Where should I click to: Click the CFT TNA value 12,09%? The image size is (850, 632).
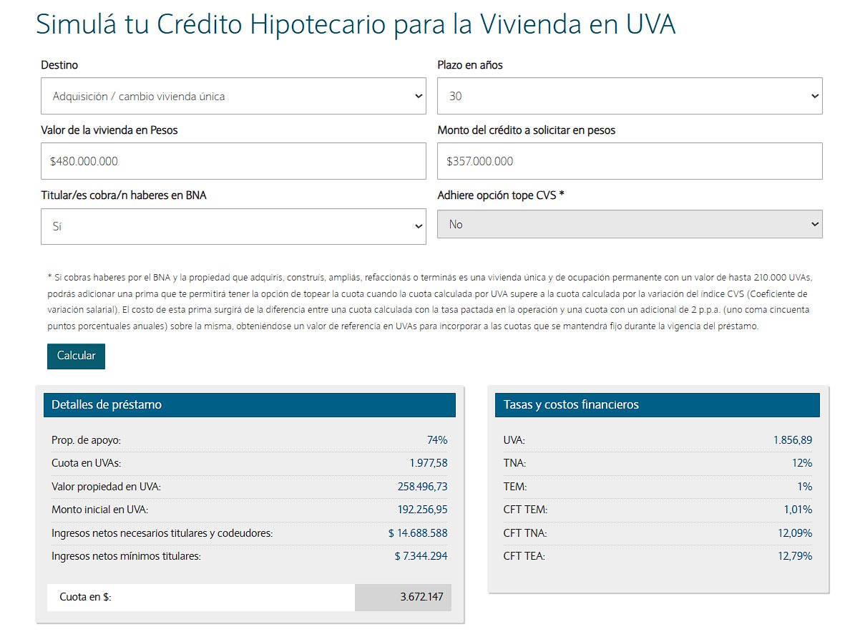[x=795, y=533]
